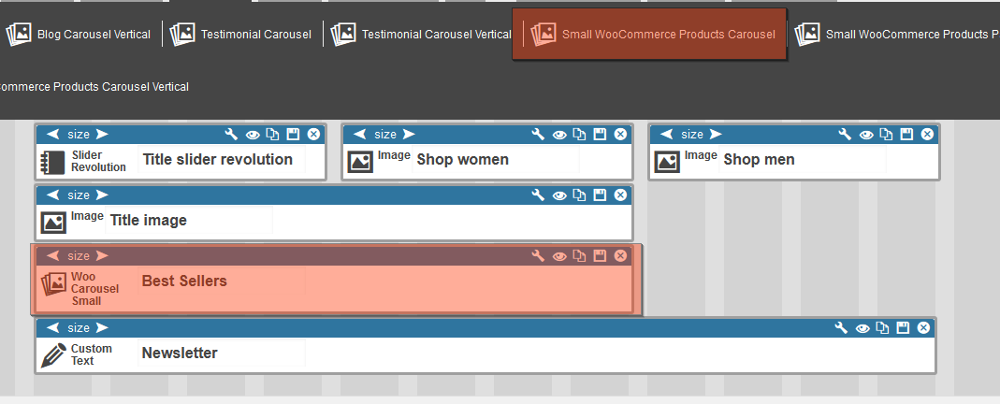Save the Title slider revolution block
Screen dimensions: 1000x404
coord(293,135)
